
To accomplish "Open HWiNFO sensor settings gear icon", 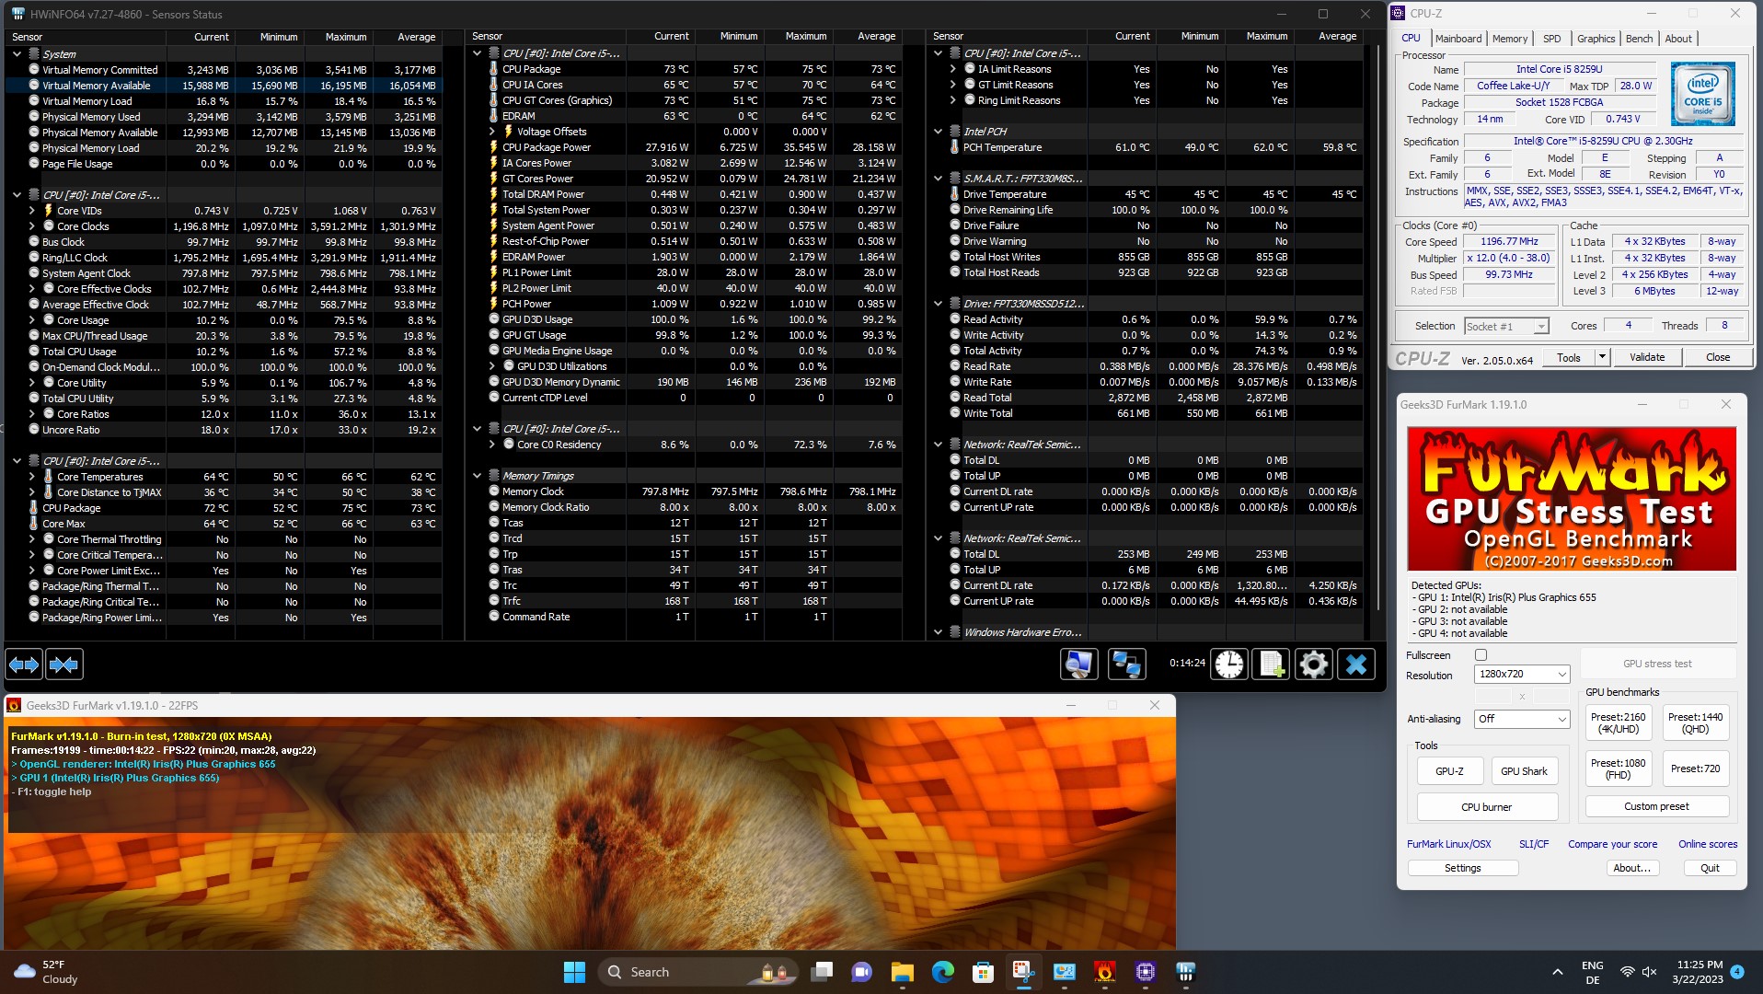I will click(x=1314, y=664).
